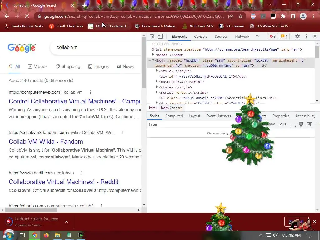Open the 1 issue warning counter

tap(284, 36)
